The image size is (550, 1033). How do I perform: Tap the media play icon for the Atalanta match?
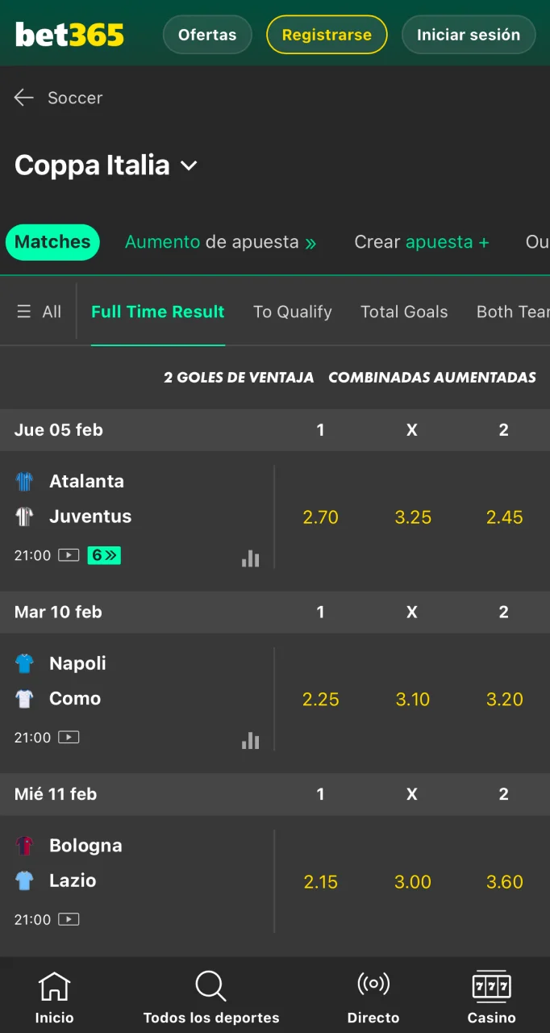point(69,554)
